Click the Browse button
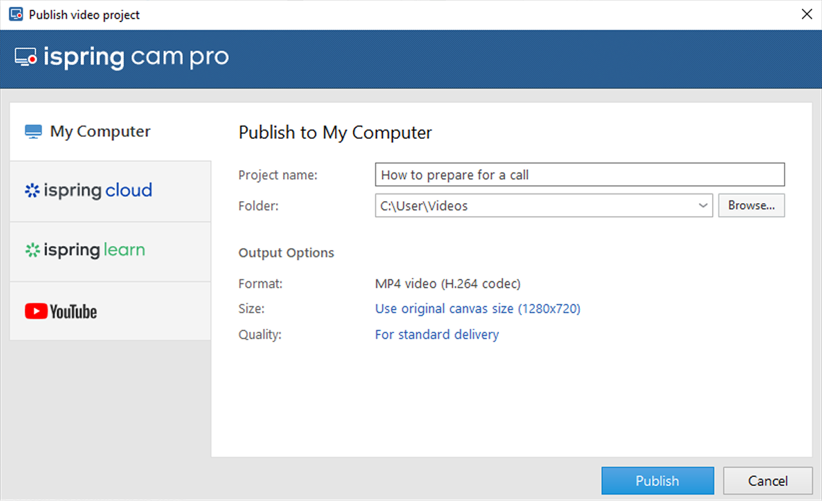822x501 pixels. click(x=751, y=205)
